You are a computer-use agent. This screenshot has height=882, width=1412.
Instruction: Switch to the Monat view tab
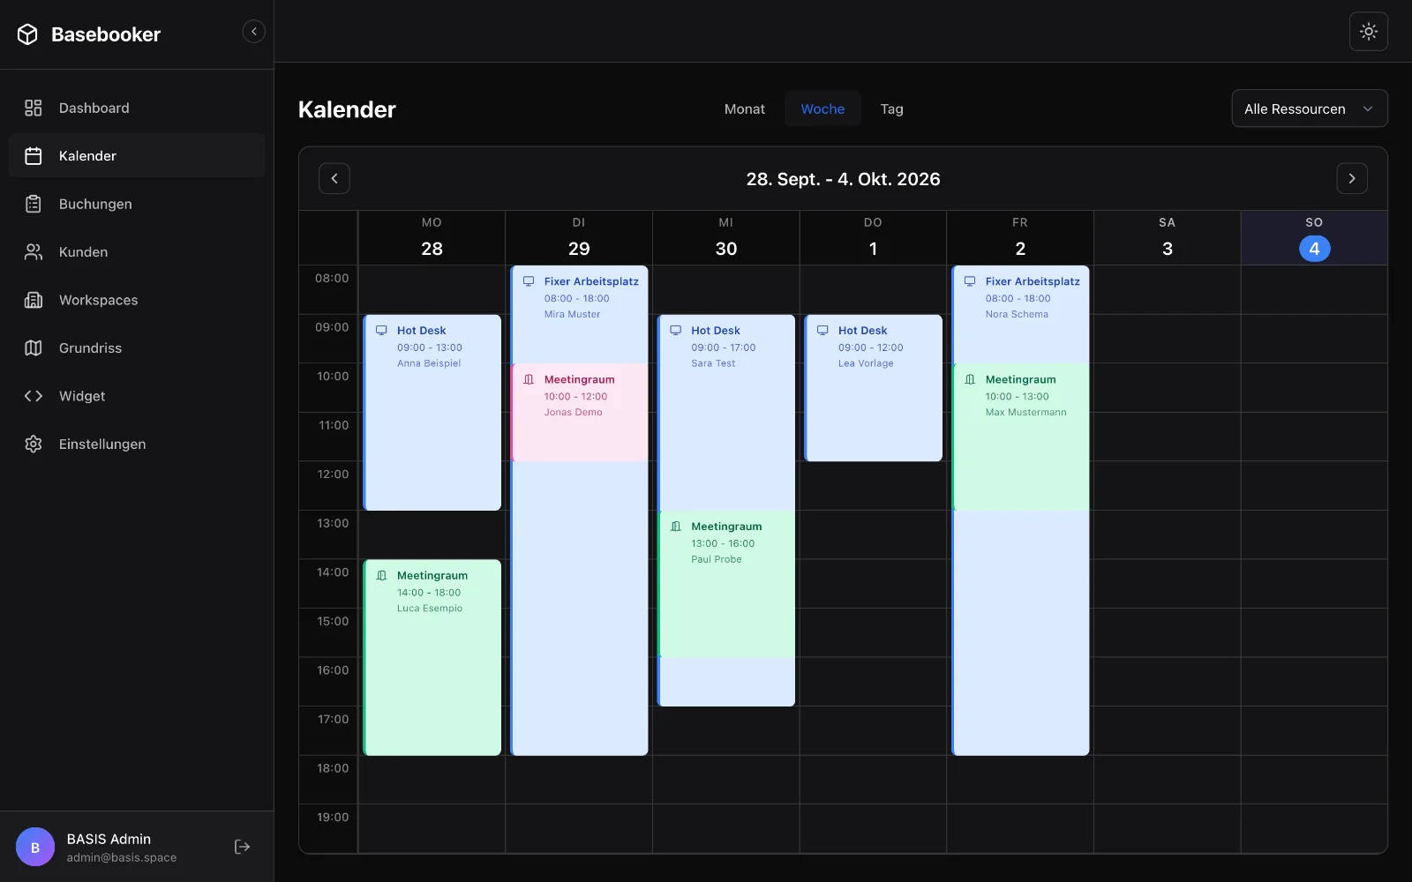(745, 109)
